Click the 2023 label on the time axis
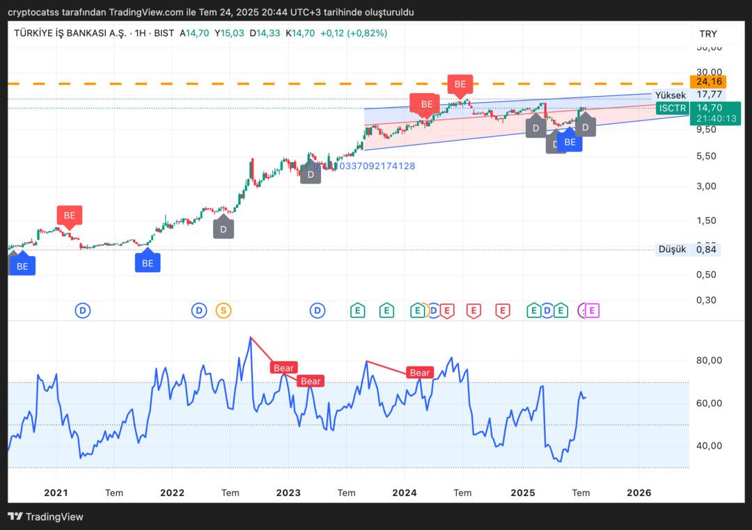The width and height of the screenshot is (752, 530). [x=288, y=492]
